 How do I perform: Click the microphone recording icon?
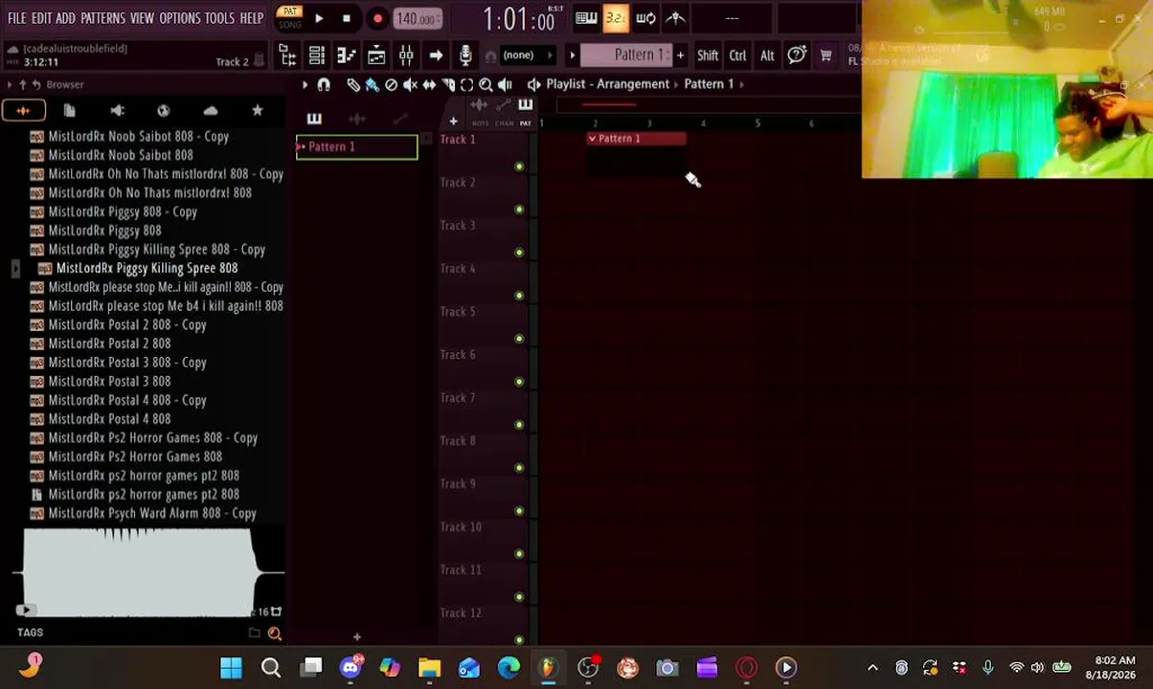click(465, 56)
